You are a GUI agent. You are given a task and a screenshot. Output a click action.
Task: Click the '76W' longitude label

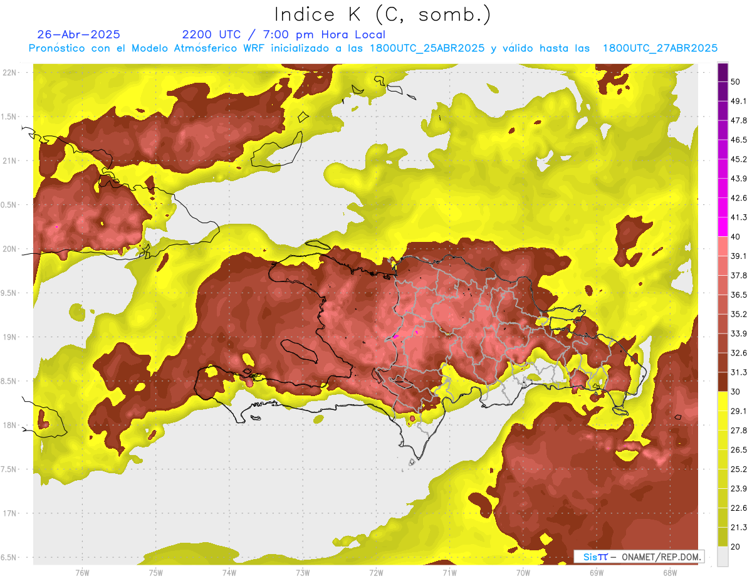pos(82,573)
